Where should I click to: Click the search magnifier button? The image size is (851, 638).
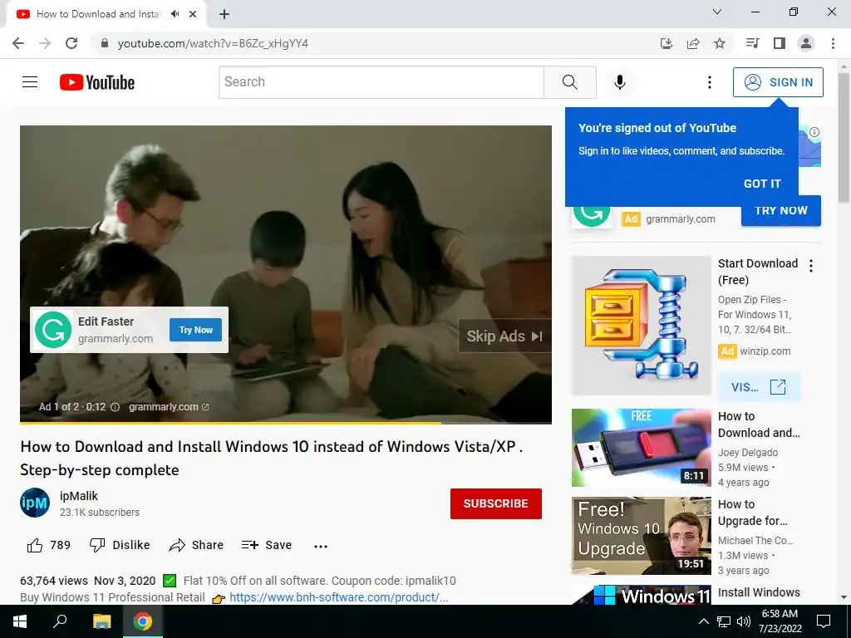point(570,82)
